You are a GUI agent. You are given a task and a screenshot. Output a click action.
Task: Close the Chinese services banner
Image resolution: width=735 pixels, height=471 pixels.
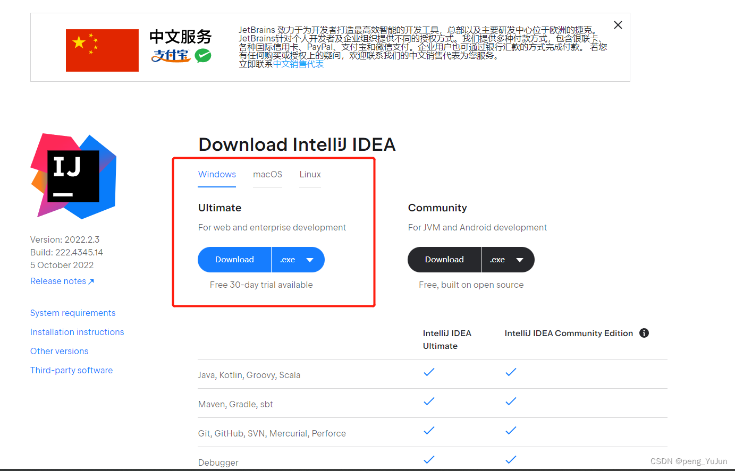618,25
